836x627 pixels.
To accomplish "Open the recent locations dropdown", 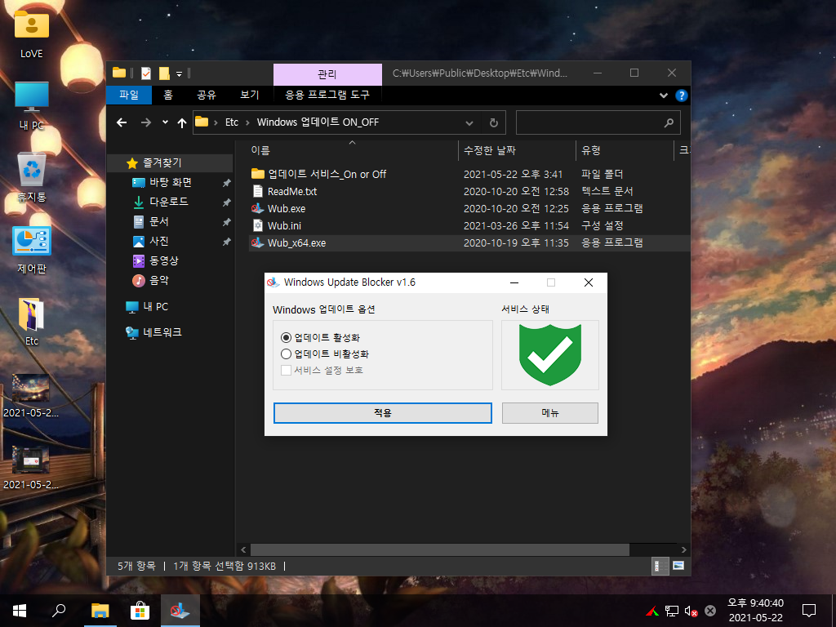I will pos(165,122).
